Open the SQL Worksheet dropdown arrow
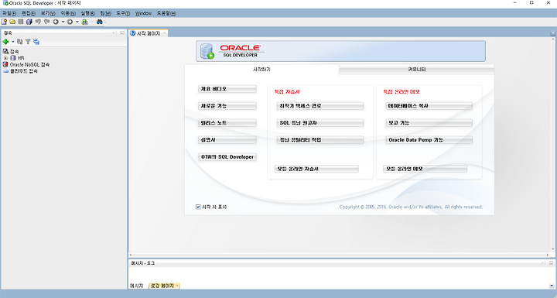The height and width of the screenshot is (298, 557). pyautogui.click(x=91, y=22)
